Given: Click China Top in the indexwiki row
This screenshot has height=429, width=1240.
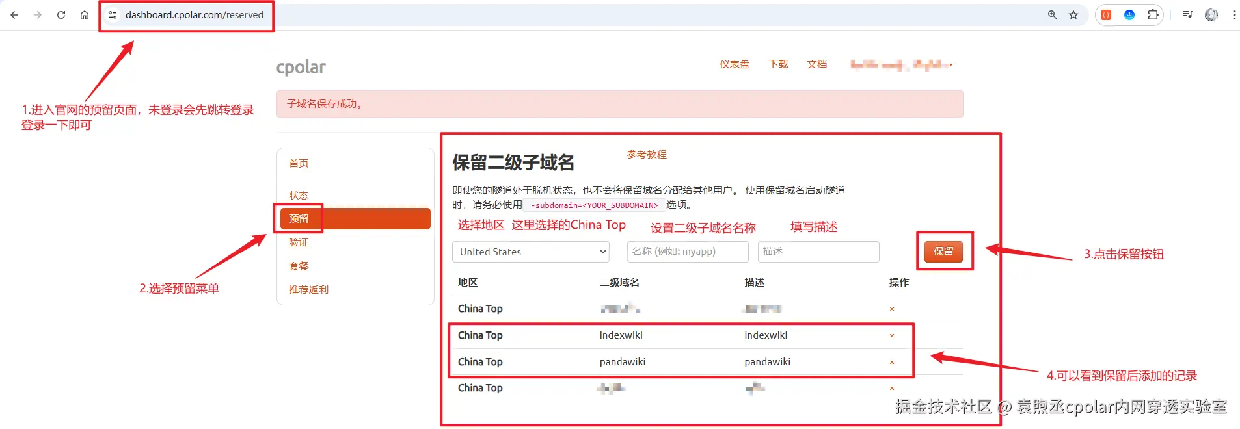Looking at the screenshot, I should click(x=480, y=335).
